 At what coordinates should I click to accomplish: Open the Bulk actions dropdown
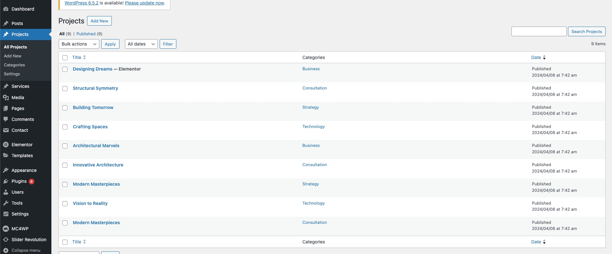(x=79, y=44)
